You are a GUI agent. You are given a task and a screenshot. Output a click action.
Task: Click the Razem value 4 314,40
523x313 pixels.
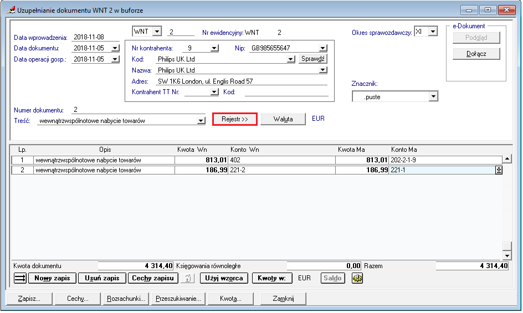click(472, 266)
